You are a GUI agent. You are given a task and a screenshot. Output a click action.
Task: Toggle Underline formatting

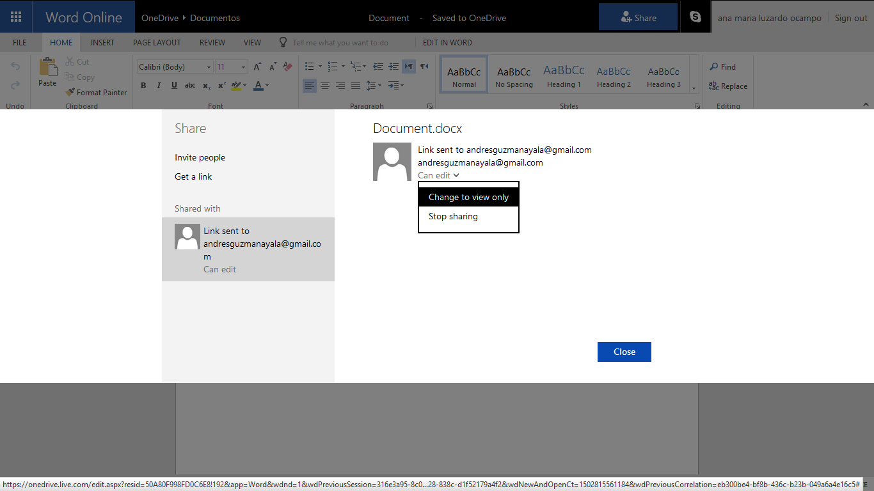[x=174, y=86]
